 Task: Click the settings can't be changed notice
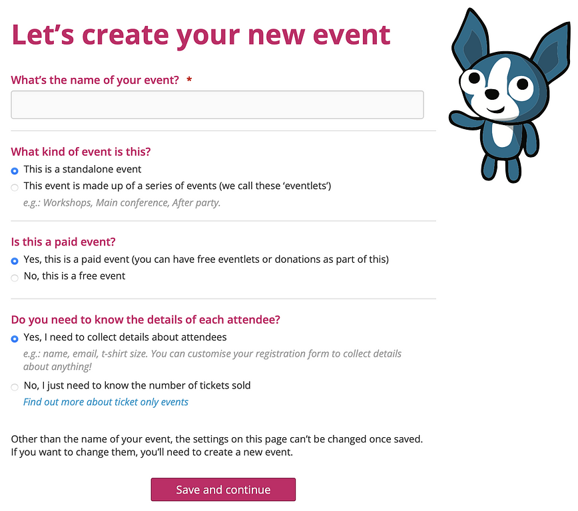point(217,445)
